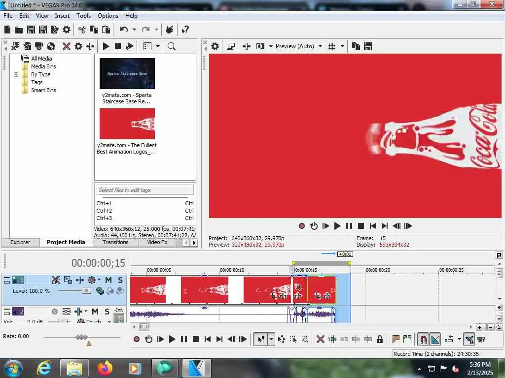Open the File menu
505x378 pixels.
(8, 16)
